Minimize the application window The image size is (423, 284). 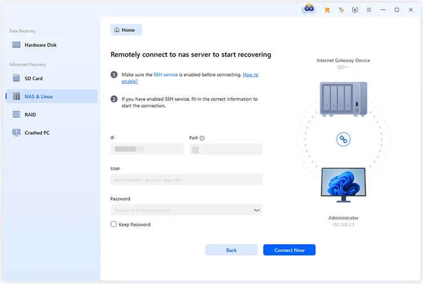[383, 10]
